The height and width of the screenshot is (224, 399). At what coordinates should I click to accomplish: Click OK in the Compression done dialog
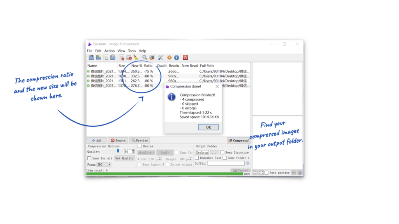click(208, 127)
